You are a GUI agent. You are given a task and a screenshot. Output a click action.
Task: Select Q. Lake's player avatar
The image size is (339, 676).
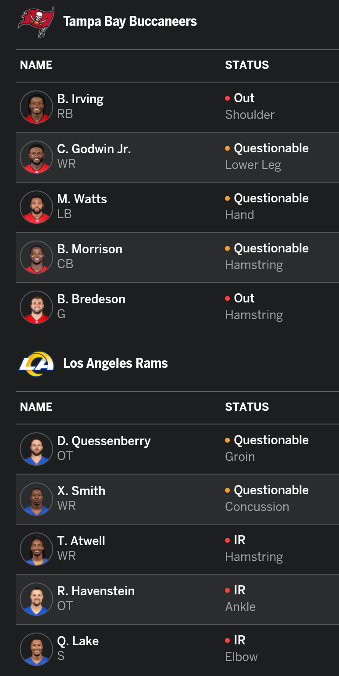pos(36,649)
